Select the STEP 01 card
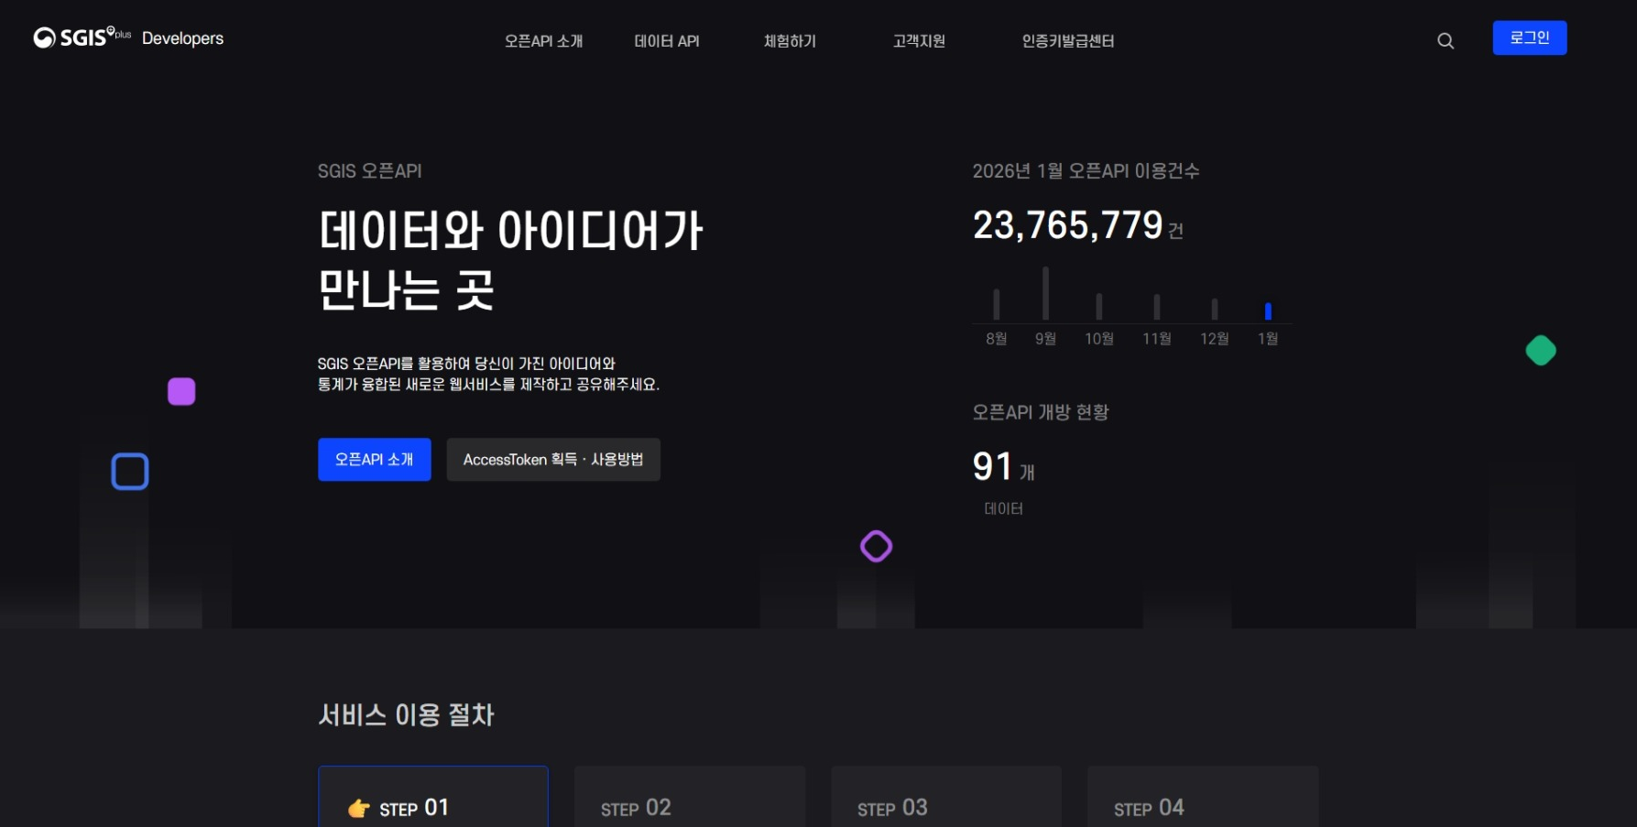Viewport: 1637px width, 827px height. click(x=433, y=797)
